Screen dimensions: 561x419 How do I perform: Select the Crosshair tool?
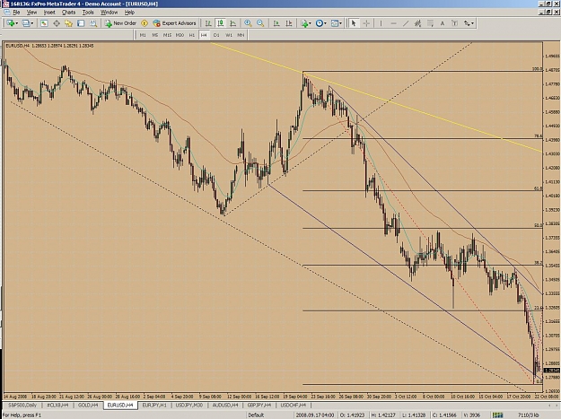pos(366,23)
